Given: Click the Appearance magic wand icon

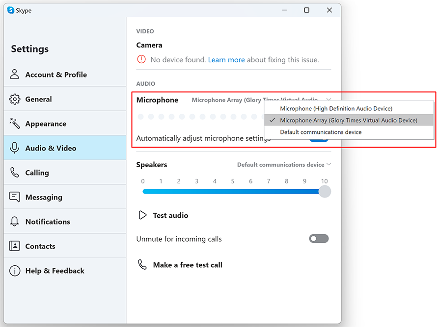Looking at the screenshot, I should point(15,124).
